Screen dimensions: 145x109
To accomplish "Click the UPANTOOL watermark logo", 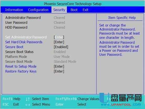I will pos(121,100).
